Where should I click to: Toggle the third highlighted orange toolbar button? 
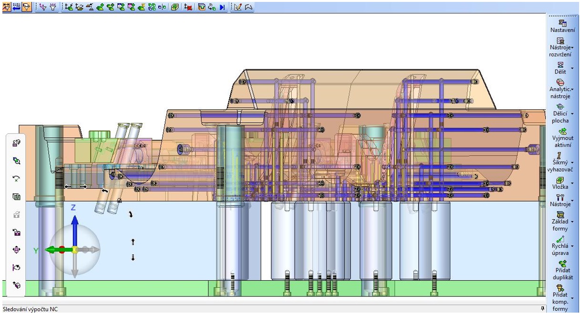pyautogui.click(x=27, y=7)
